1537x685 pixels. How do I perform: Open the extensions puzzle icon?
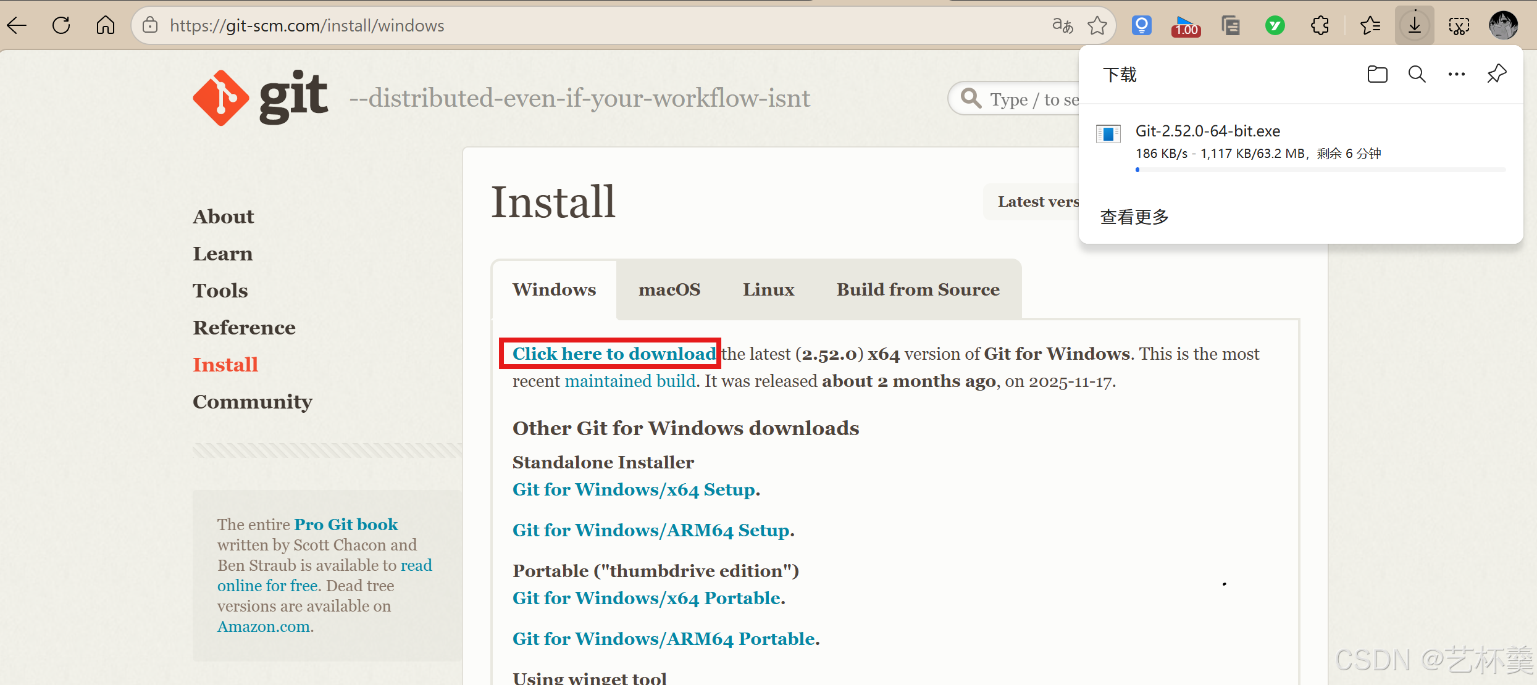point(1320,25)
